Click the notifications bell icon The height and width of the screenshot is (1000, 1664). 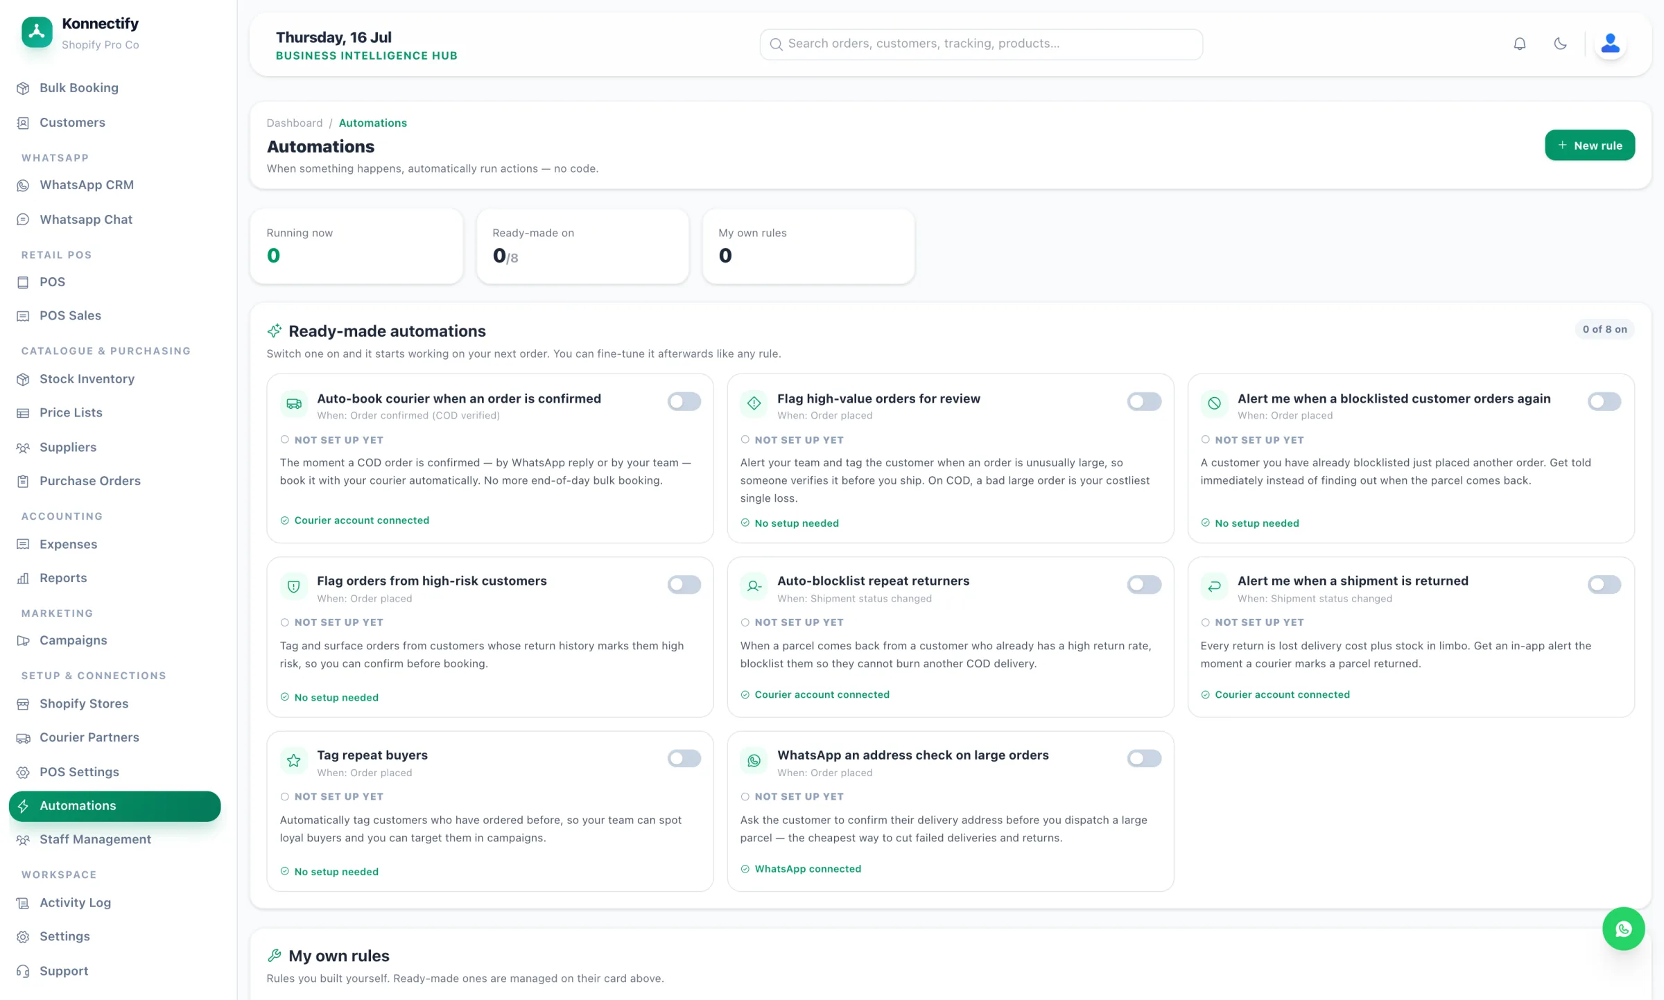click(1519, 44)
